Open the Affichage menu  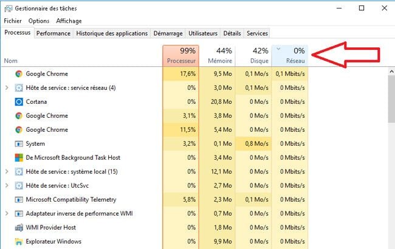[x=69, y=21]
